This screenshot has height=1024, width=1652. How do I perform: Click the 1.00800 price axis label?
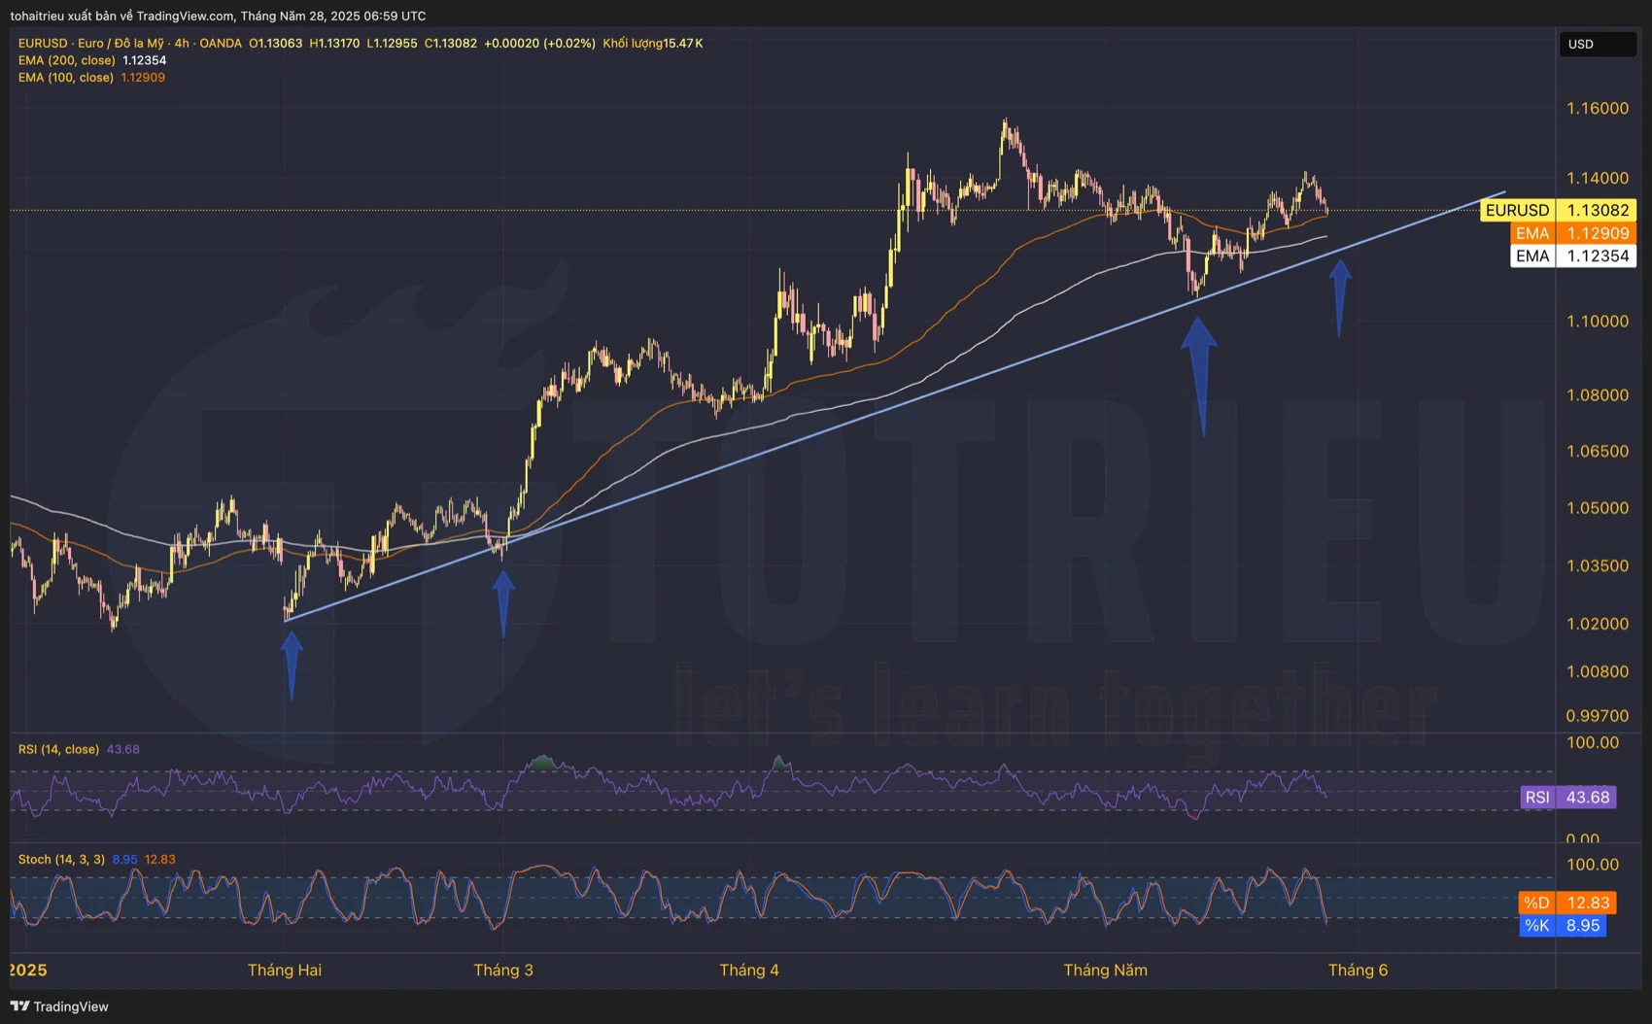[1598, 671]
